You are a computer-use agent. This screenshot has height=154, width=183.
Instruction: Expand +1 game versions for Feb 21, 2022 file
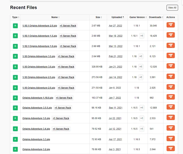pos(141,56)
